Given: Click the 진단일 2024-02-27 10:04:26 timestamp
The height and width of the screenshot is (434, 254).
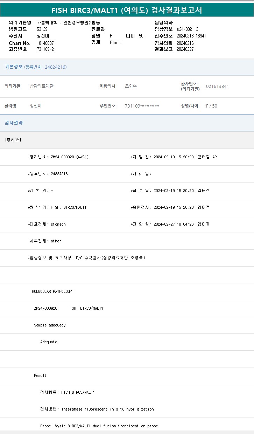Looking at the screenshot, I should tap(174, 224).
